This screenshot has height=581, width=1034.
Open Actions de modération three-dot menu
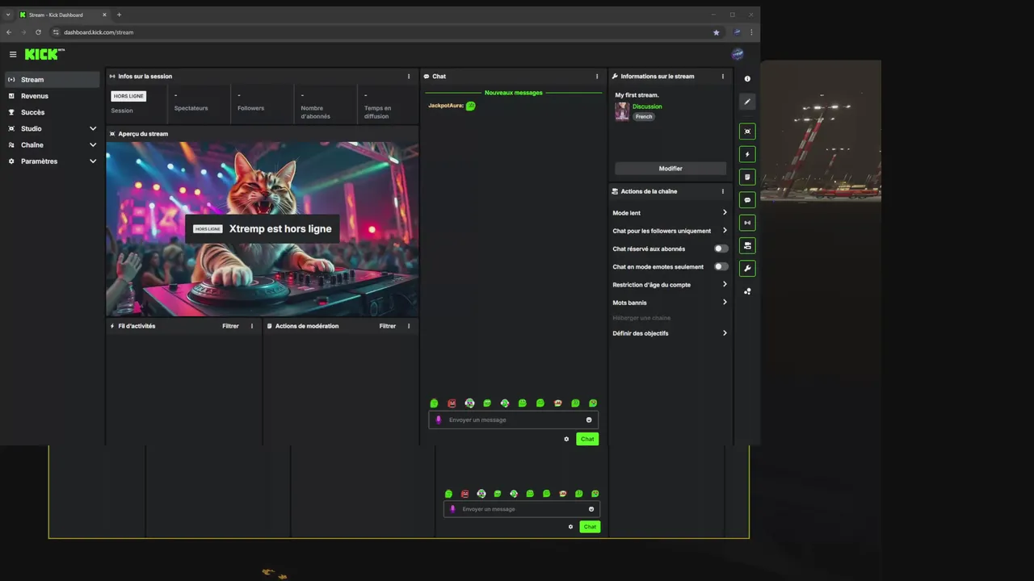[x=409, y=326]
